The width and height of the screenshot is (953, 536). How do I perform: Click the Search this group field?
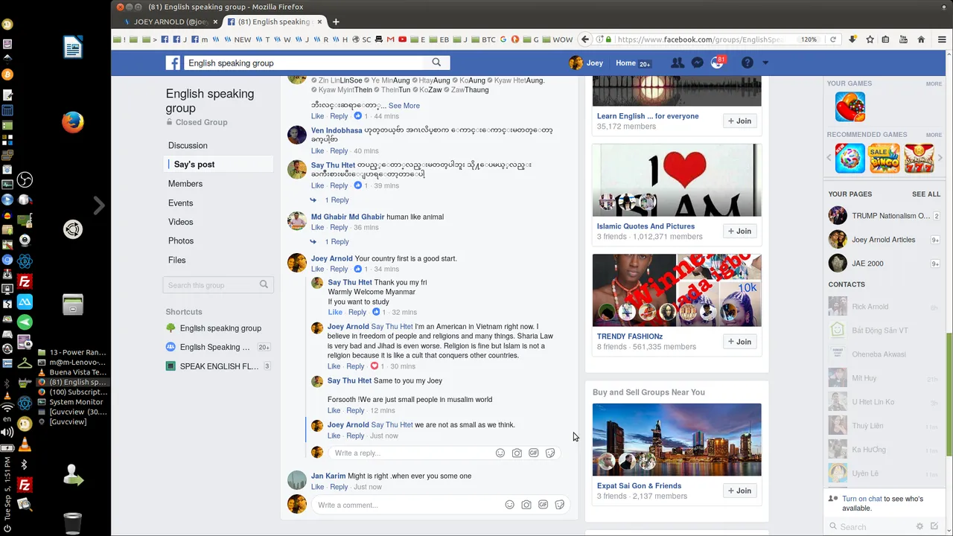pos(218,285)
